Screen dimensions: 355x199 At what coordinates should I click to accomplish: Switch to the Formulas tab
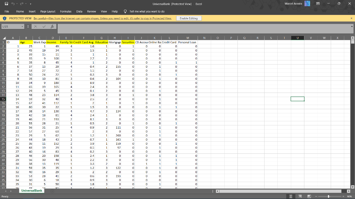point(66,11)
